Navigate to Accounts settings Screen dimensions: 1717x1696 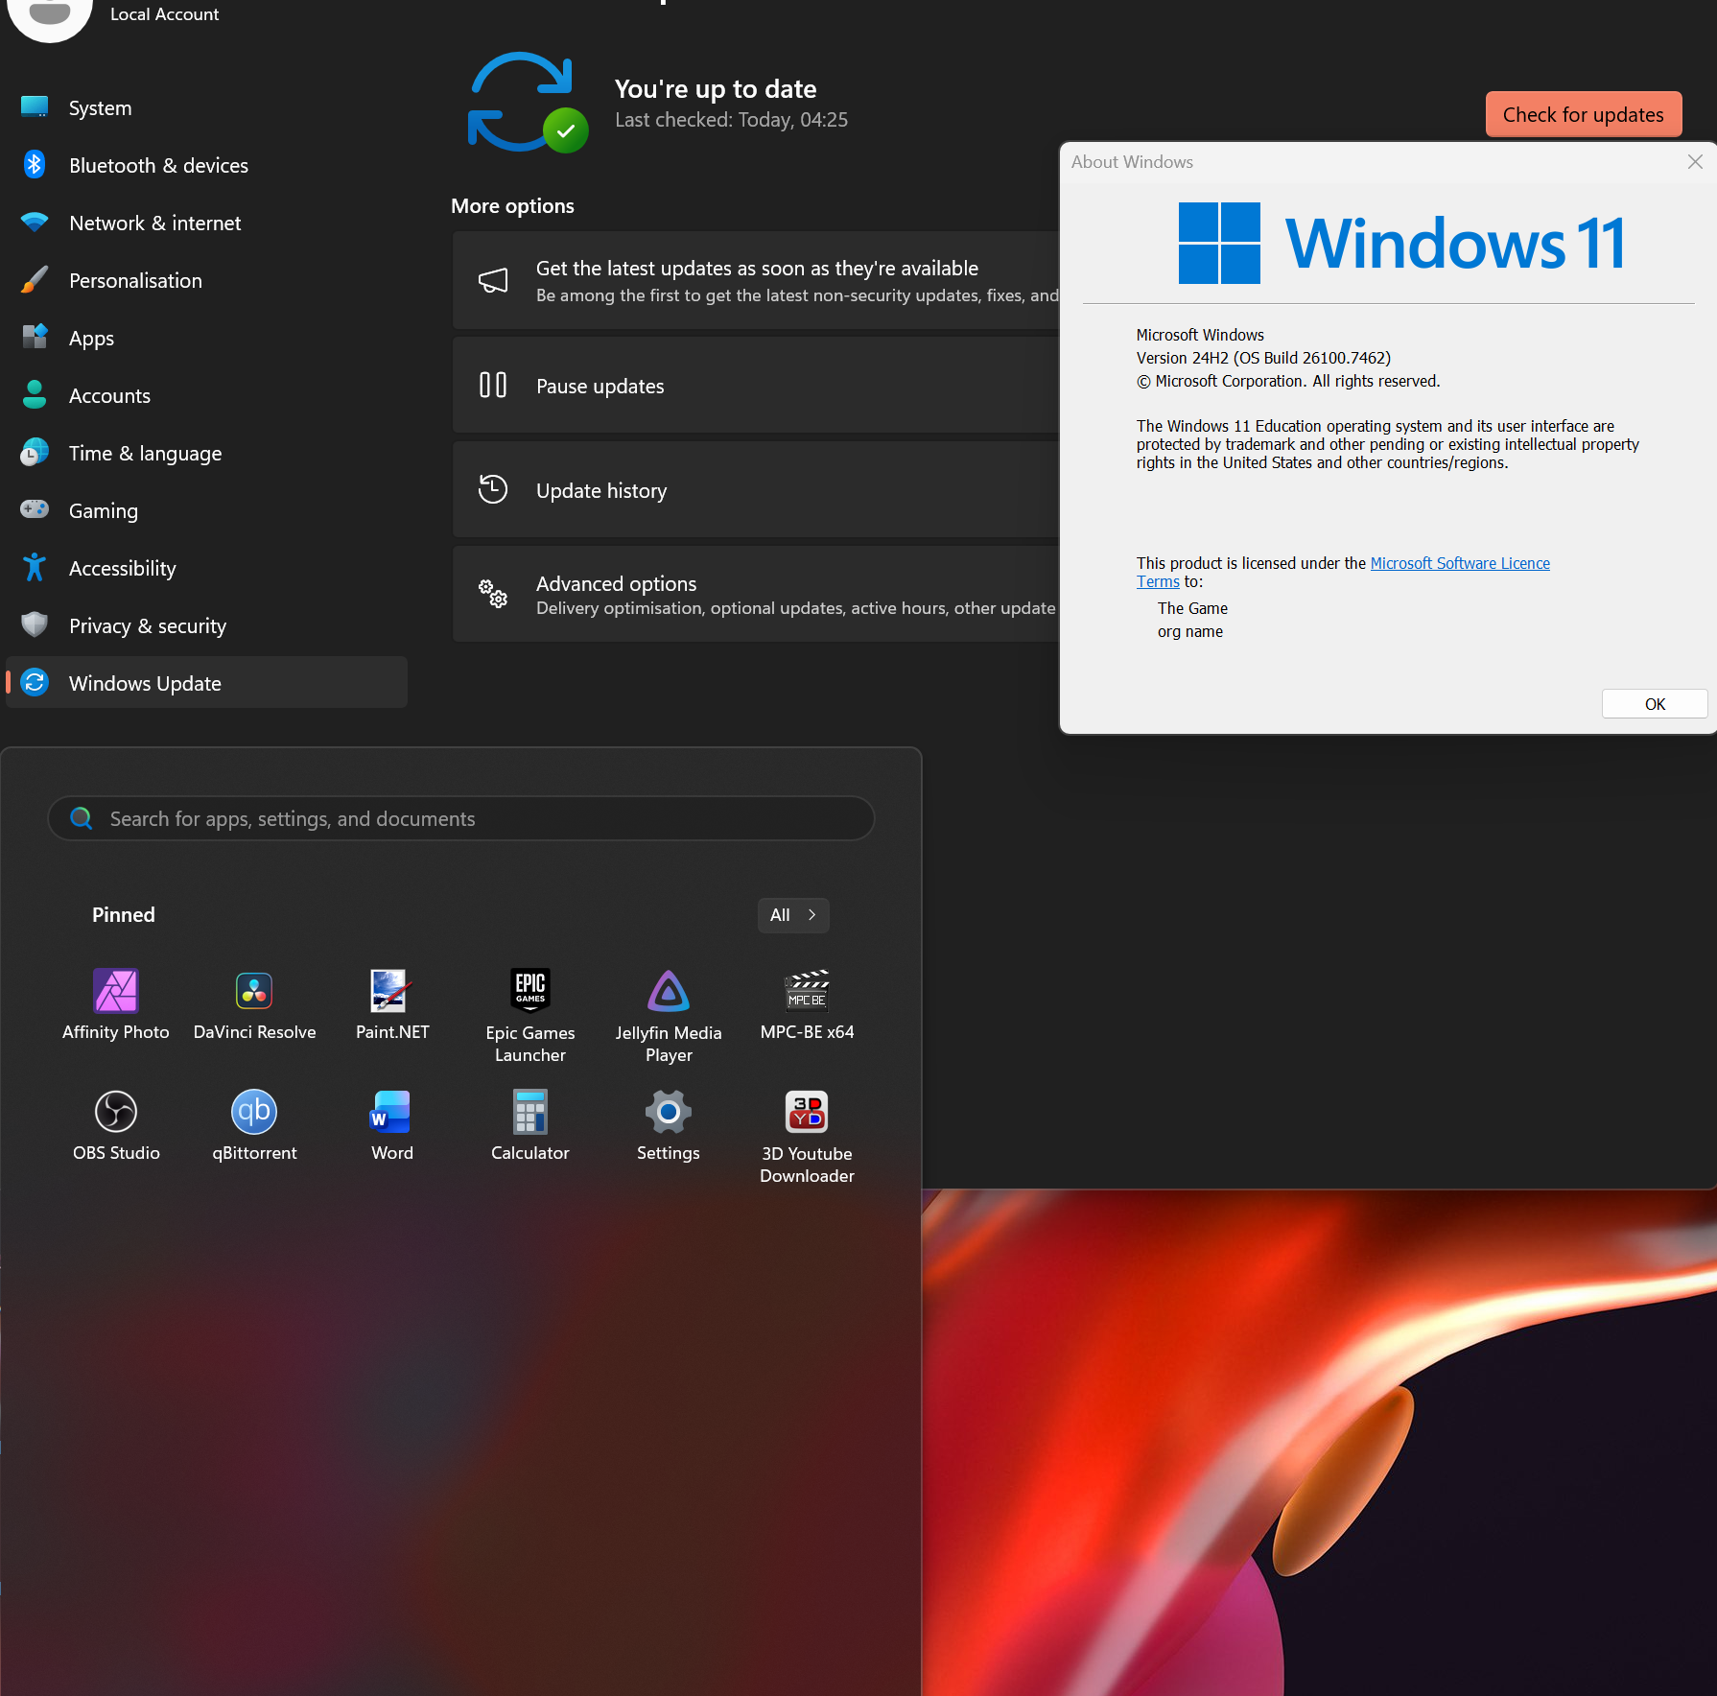(206, 395)
